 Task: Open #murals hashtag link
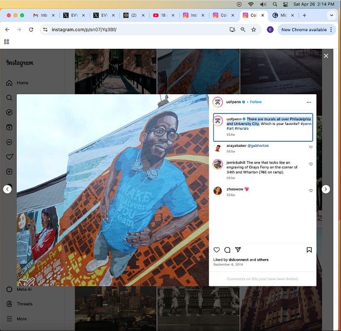pos(242,128)
